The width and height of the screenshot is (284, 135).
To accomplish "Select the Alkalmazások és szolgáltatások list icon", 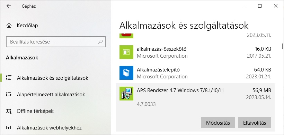I will pyautogui.click(x=9, y=78).
